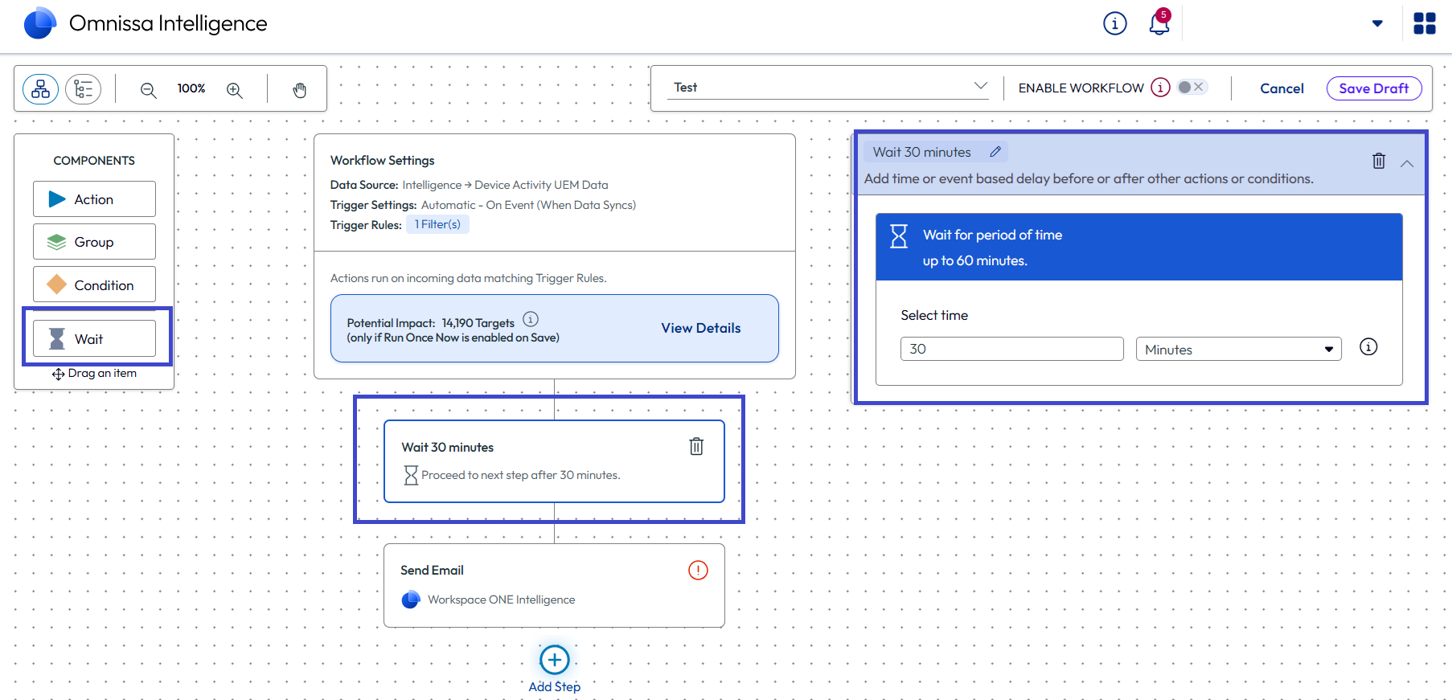This screenshot has height=700, width=1452.
Task: Zoom in the workflow canvas
Action: [x=235, y=90]
